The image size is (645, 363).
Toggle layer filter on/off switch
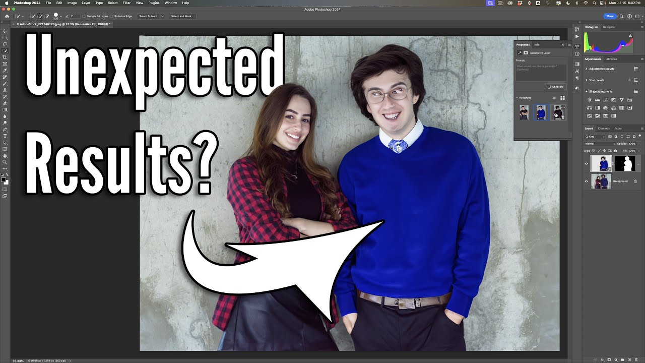pyautogui.click(x=640, y=137)
